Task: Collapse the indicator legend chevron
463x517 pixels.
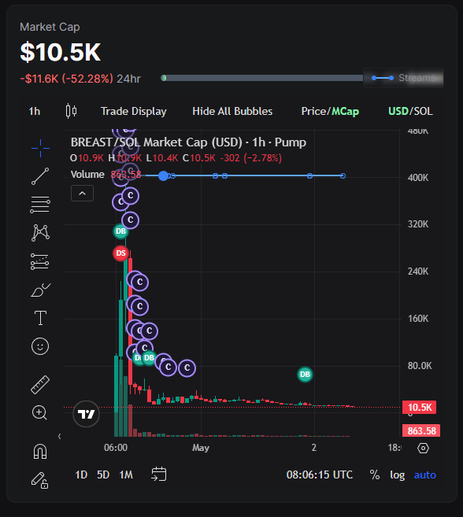Action: (82, 194)
